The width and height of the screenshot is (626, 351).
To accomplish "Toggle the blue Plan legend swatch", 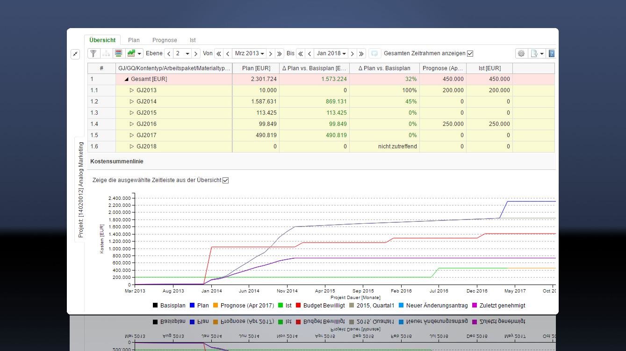I will click(x=192, y=306).
